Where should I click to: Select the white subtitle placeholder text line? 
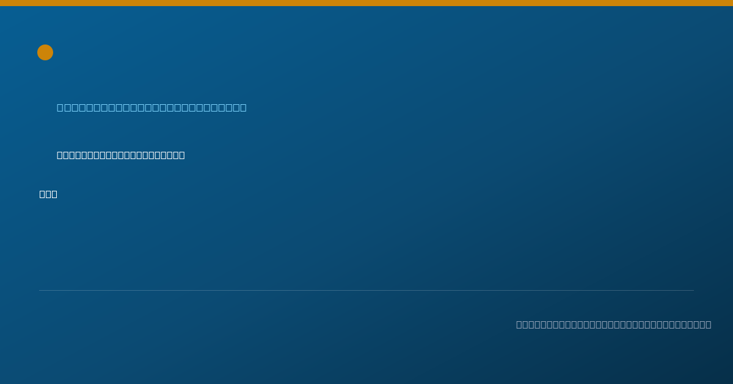click(x=121, y=155)
